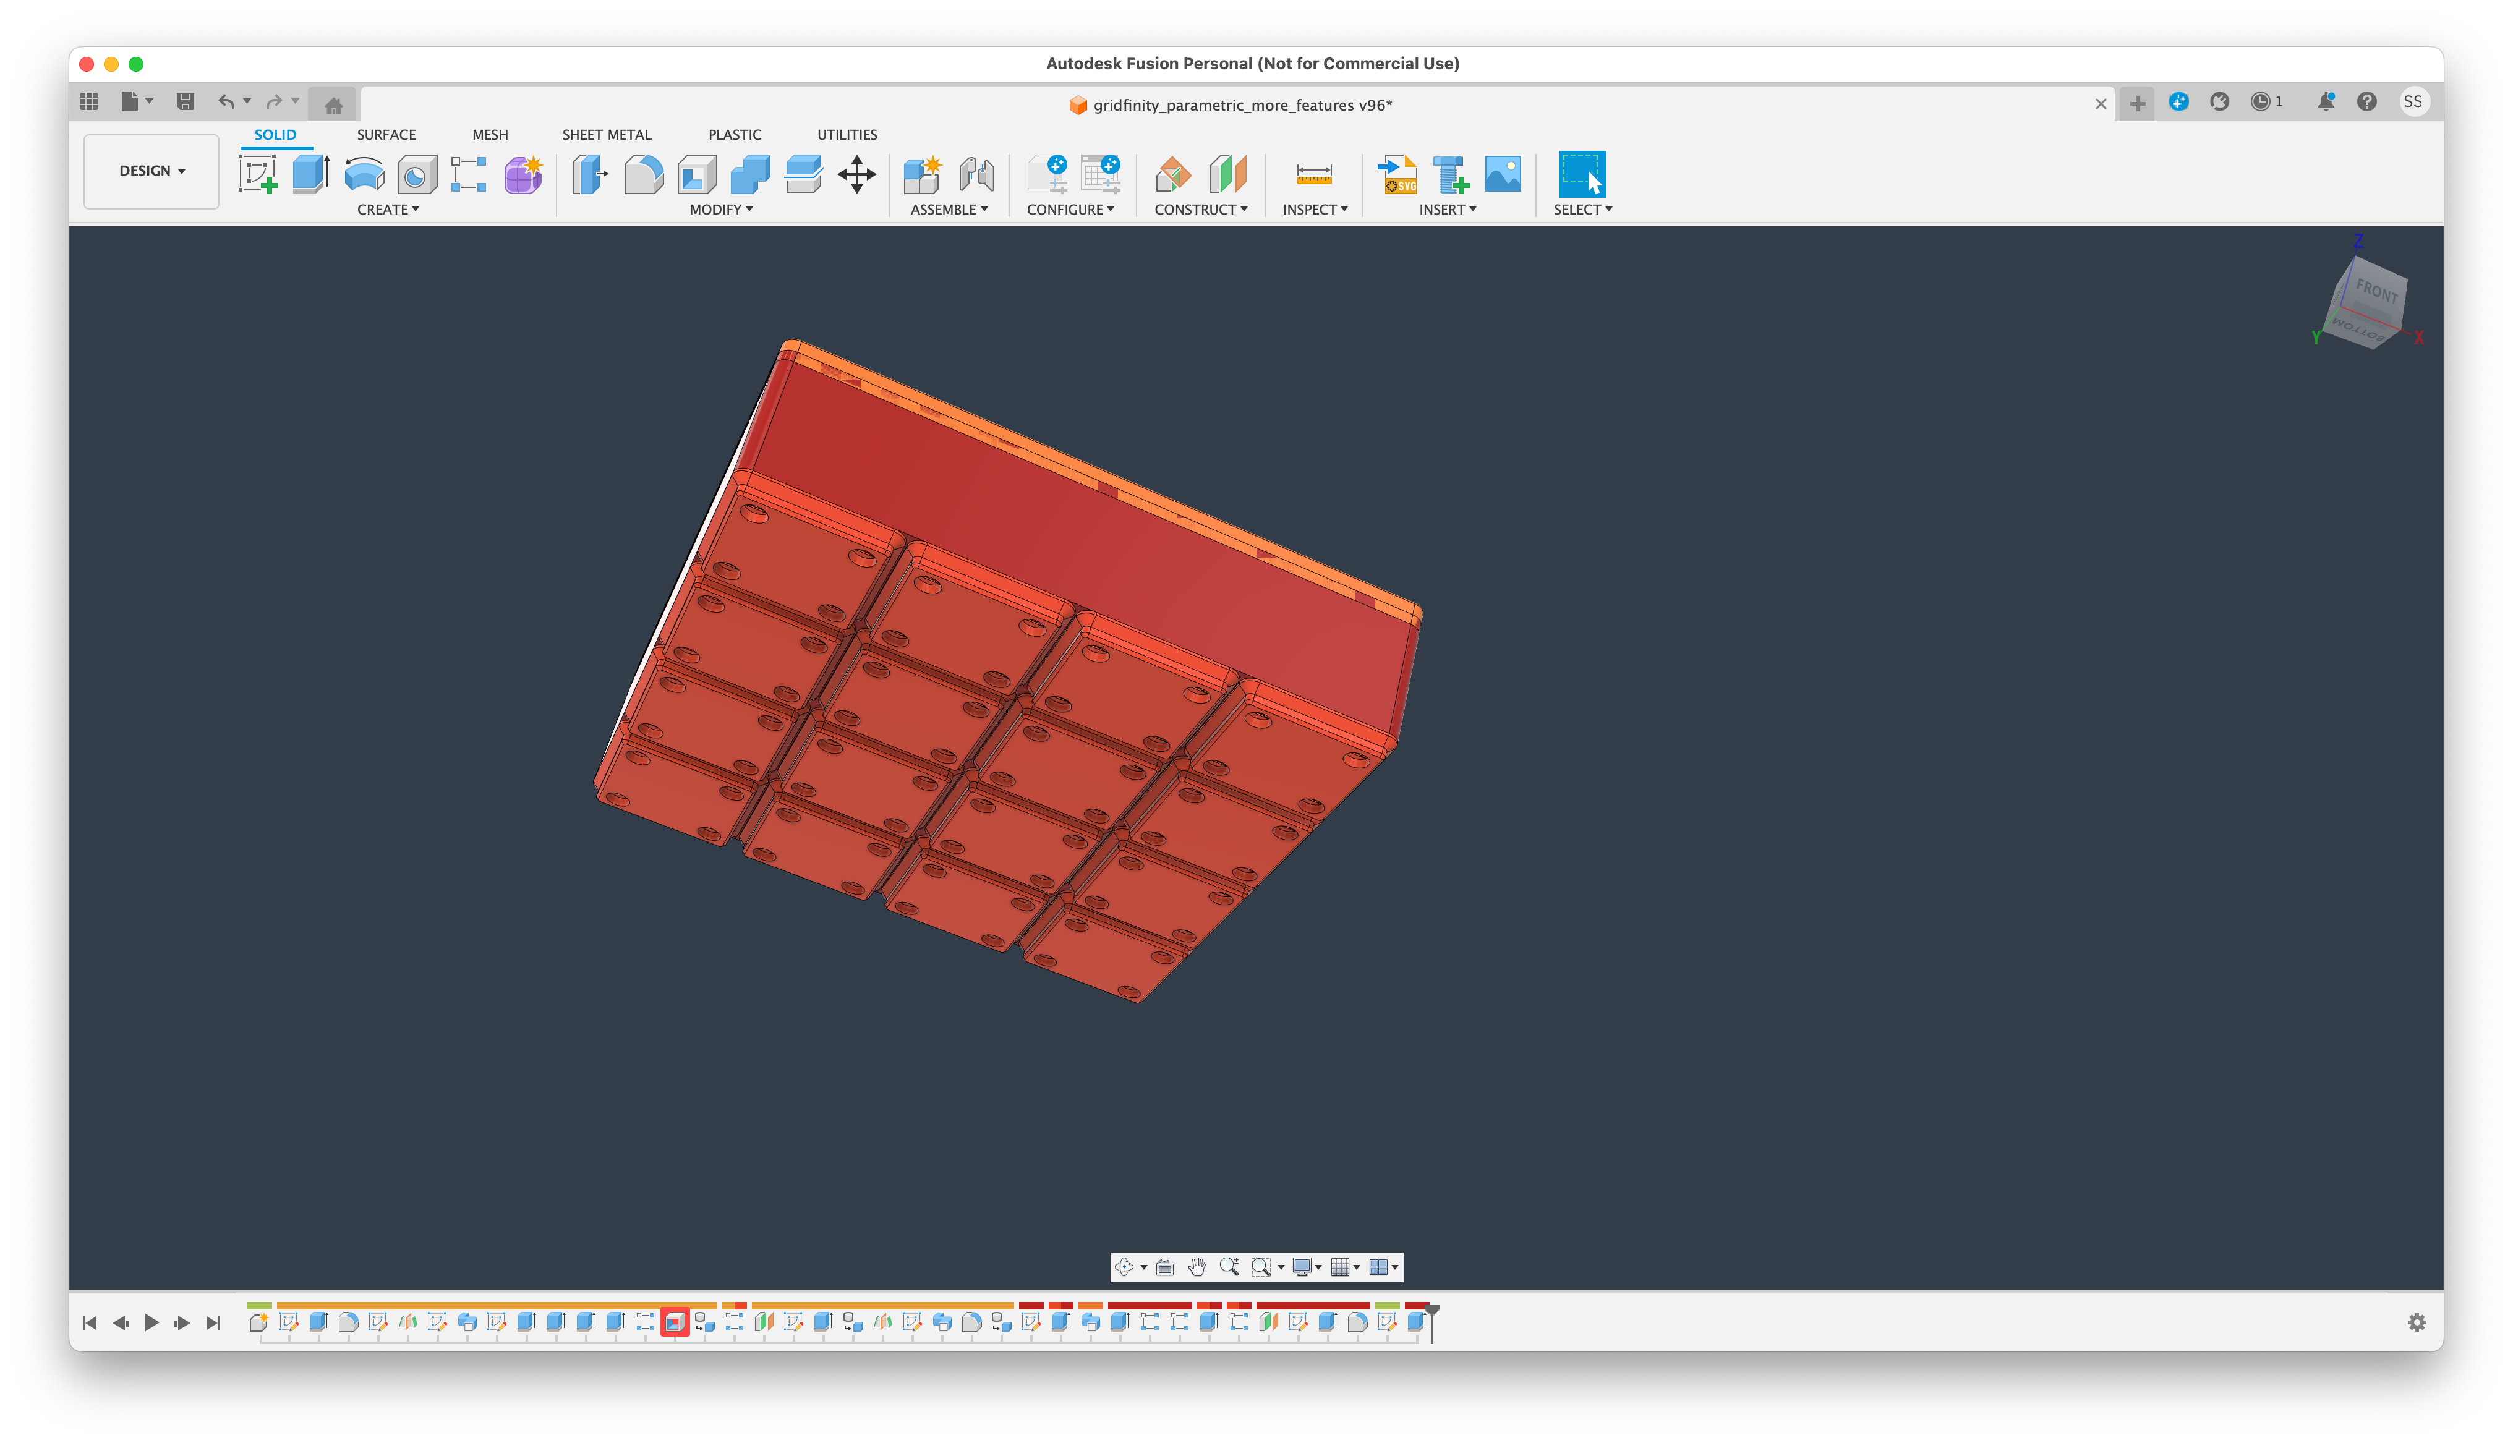This screenshot has width=2513, height=1443.
Task: Jump to the timeline beginning
Action: [89, 1322]
